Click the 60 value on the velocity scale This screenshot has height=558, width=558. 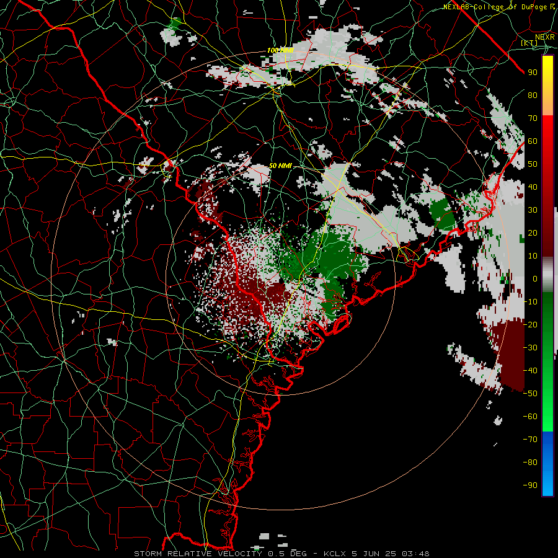click(533, 141)
